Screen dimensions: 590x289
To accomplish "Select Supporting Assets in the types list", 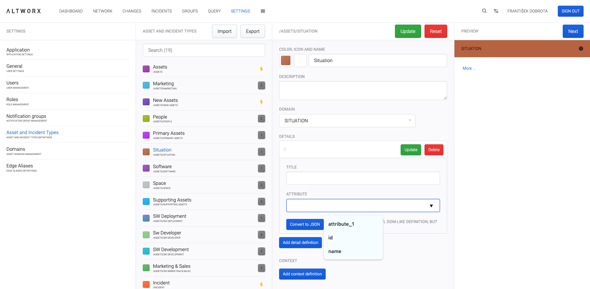I will click(172, 200).
